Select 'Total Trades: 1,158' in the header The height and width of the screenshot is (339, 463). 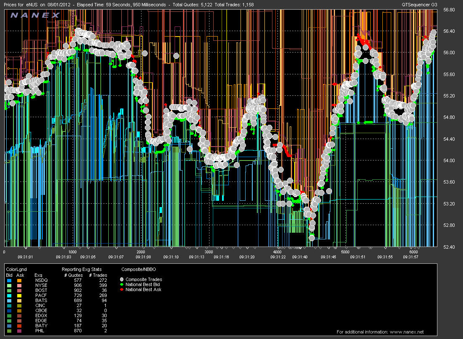point(234,5)
